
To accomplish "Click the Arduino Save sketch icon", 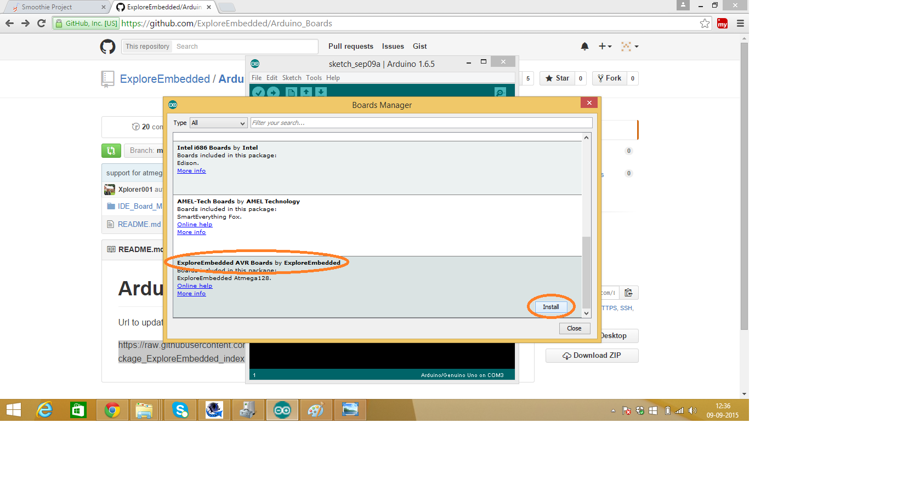I will point(321,92).
